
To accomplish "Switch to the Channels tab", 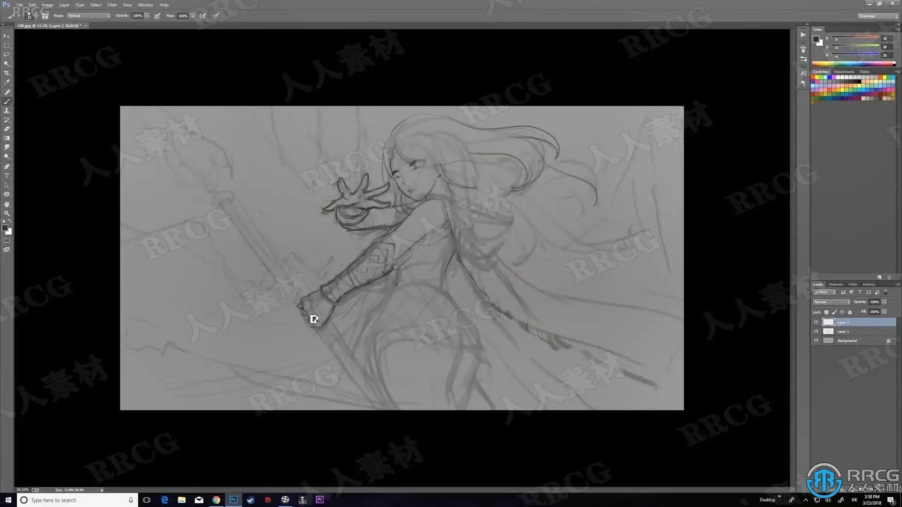I will [835, 284].
